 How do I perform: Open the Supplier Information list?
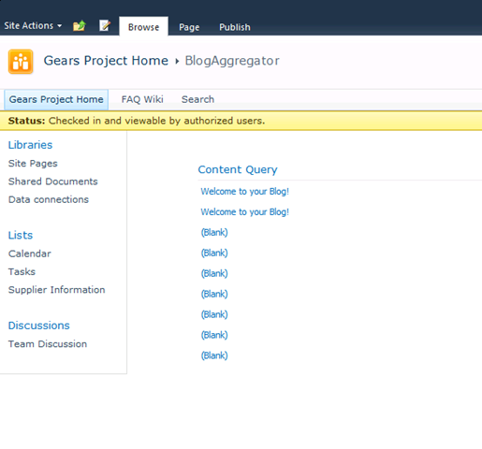(56, 290)
